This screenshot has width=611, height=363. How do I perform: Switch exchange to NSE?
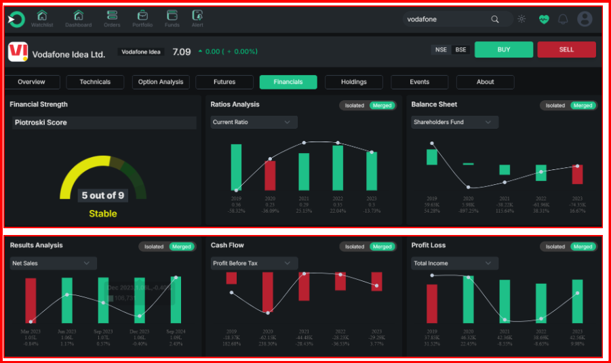(x=441, y=50)
